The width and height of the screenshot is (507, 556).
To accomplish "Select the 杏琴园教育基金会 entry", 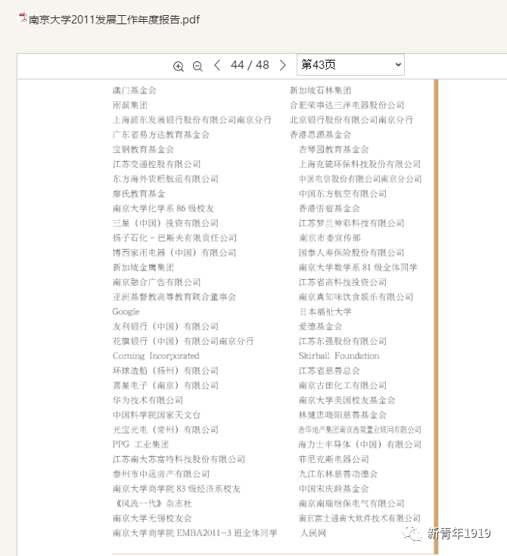I will (334, 149).
